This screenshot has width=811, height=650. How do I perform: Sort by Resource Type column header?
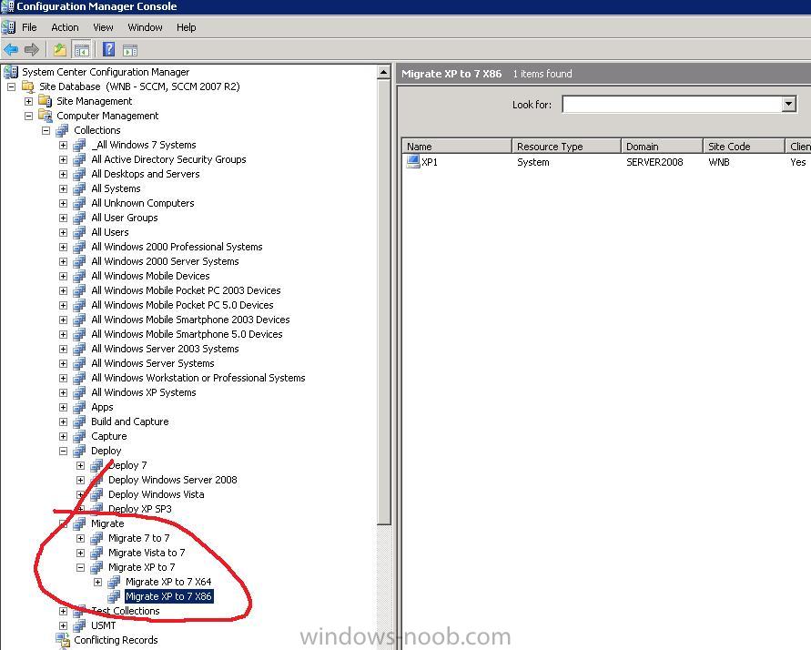566,147
